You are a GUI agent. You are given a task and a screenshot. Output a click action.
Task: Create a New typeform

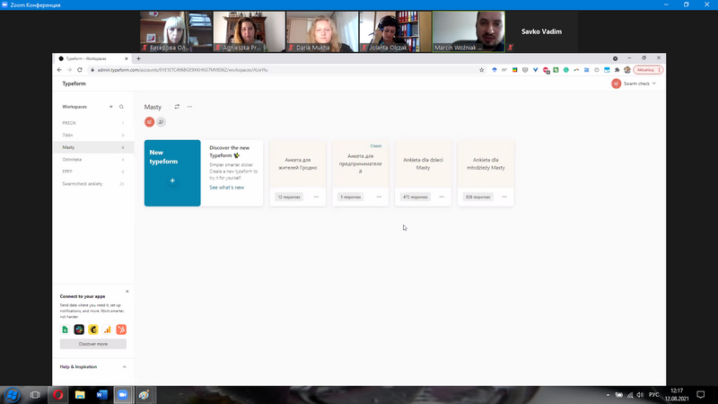point(172,172)
